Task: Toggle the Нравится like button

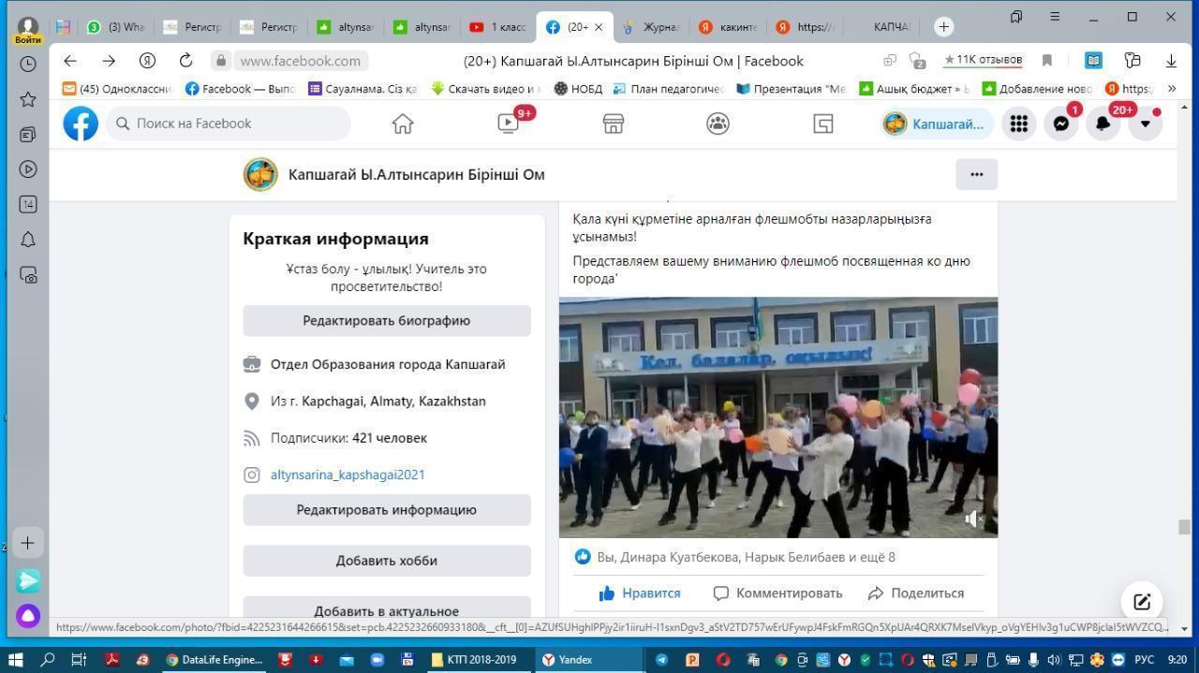Action: tap(639, 593)
